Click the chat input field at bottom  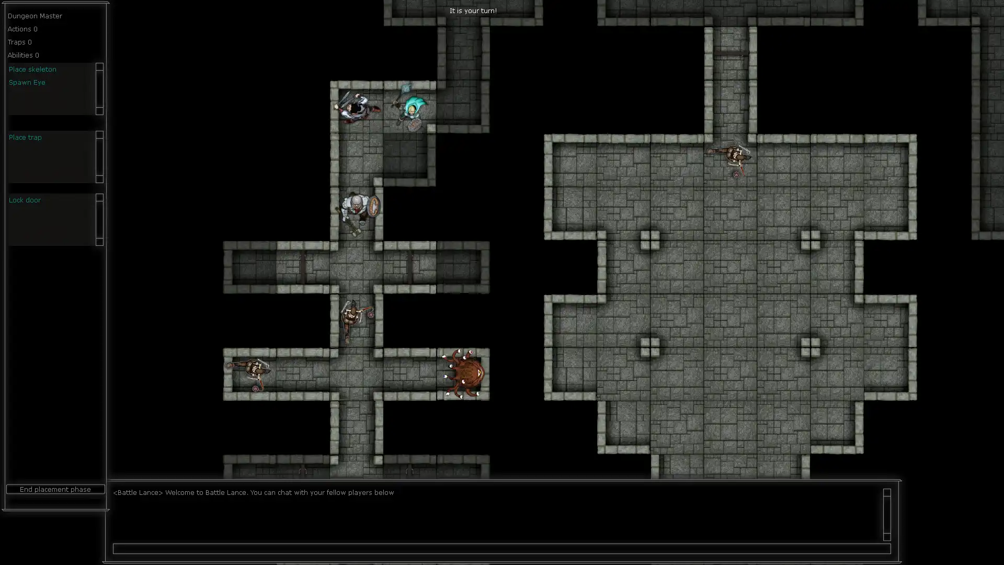(x=501, y=548)
